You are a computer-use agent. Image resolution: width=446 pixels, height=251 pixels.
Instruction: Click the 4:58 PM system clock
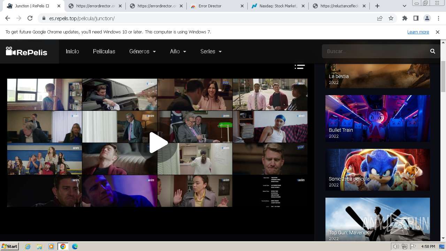tap(428, 246)
